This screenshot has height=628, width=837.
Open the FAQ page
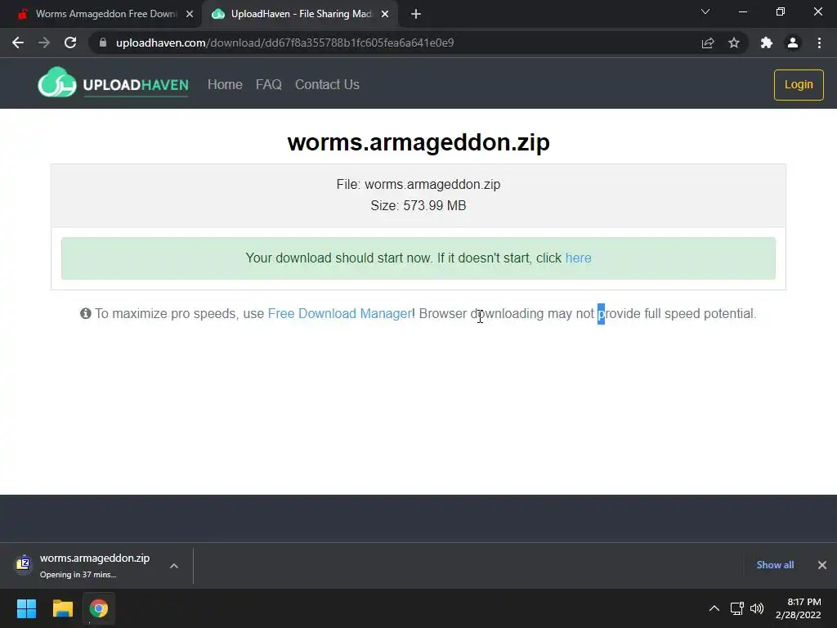(x=268, y=84)
